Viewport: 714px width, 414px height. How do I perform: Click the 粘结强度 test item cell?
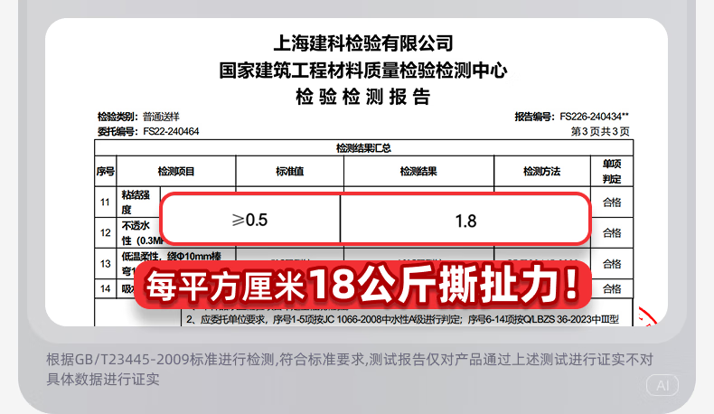(136, 202)
